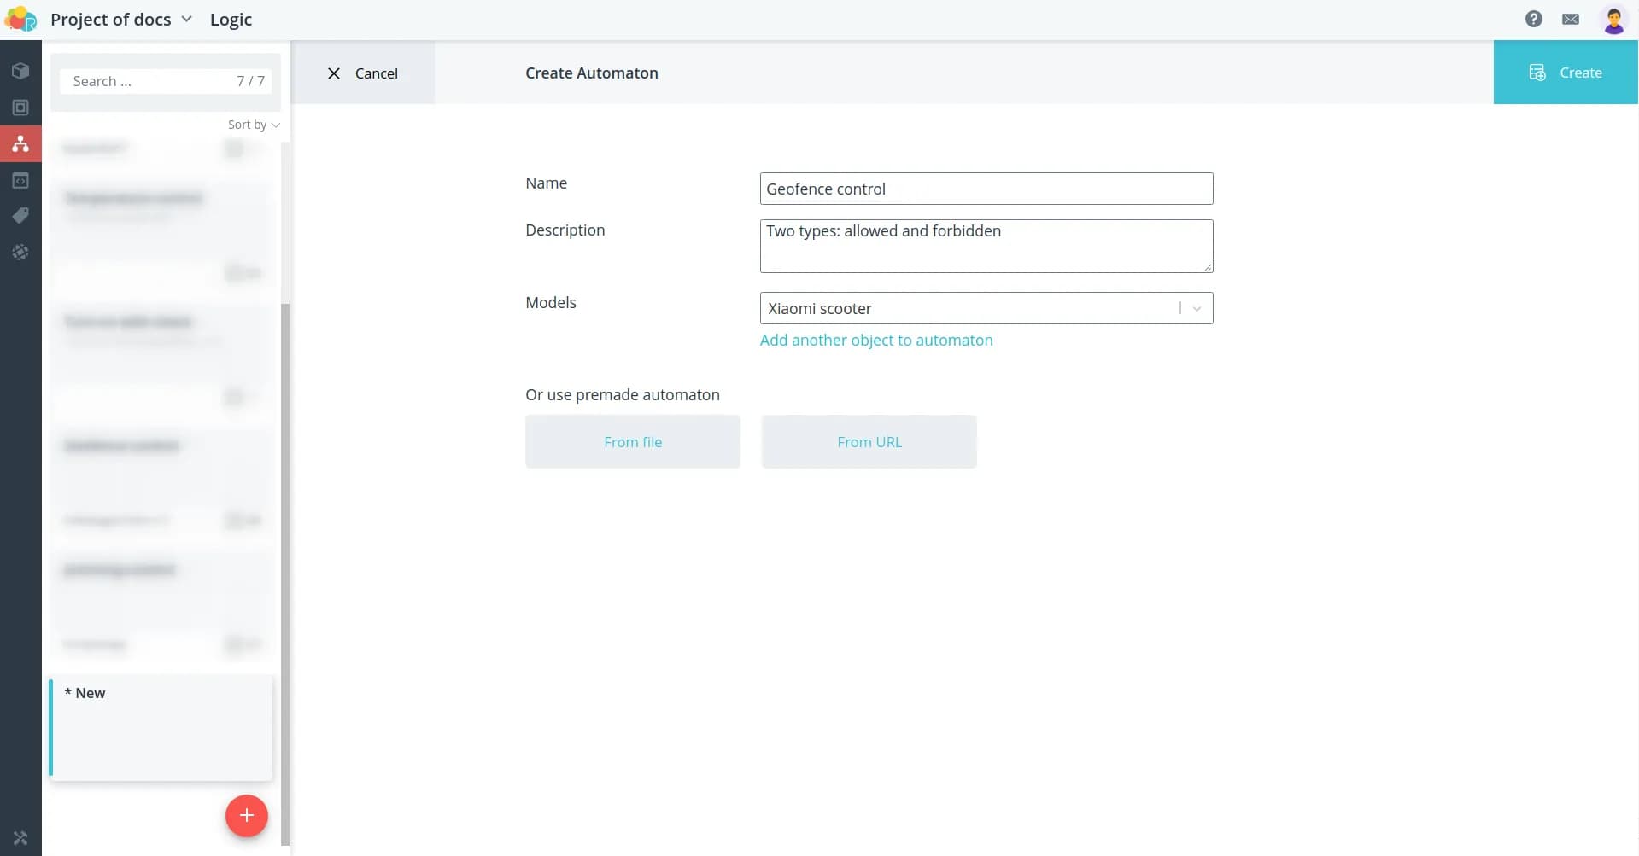Viewport: 1639px width, 856px height.
Task: Click the Name field with Geofence control
Action: (986, 189)
